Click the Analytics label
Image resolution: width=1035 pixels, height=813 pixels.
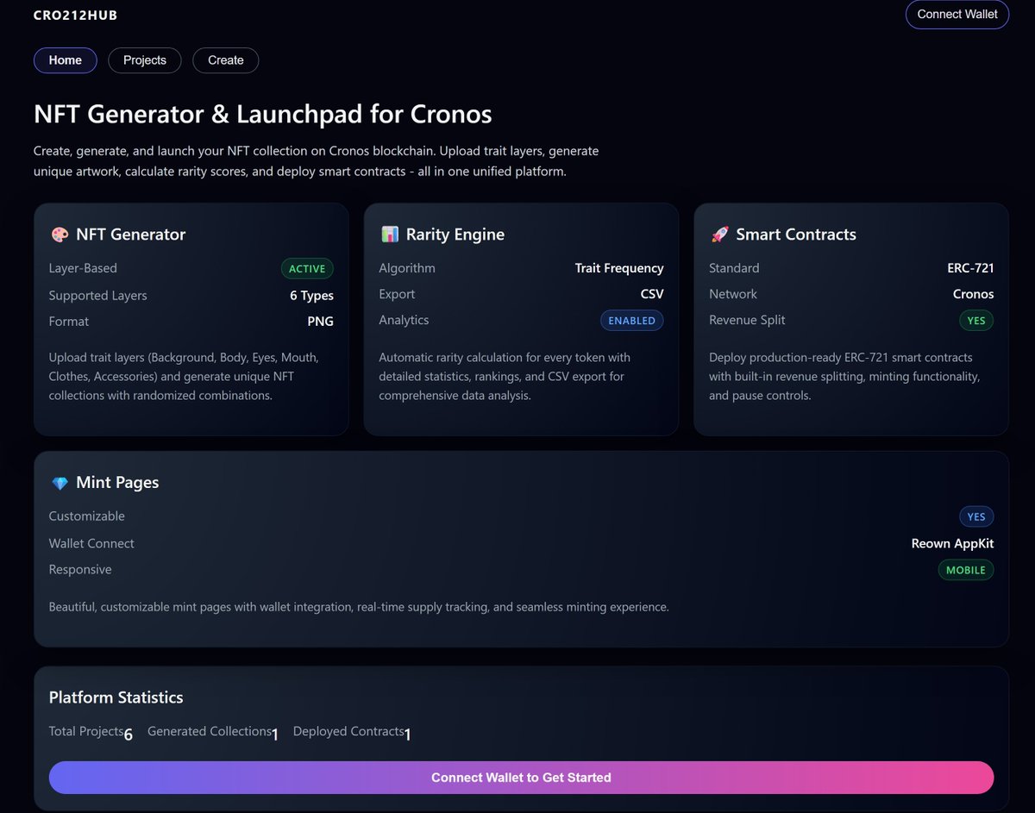click(404, 320)
